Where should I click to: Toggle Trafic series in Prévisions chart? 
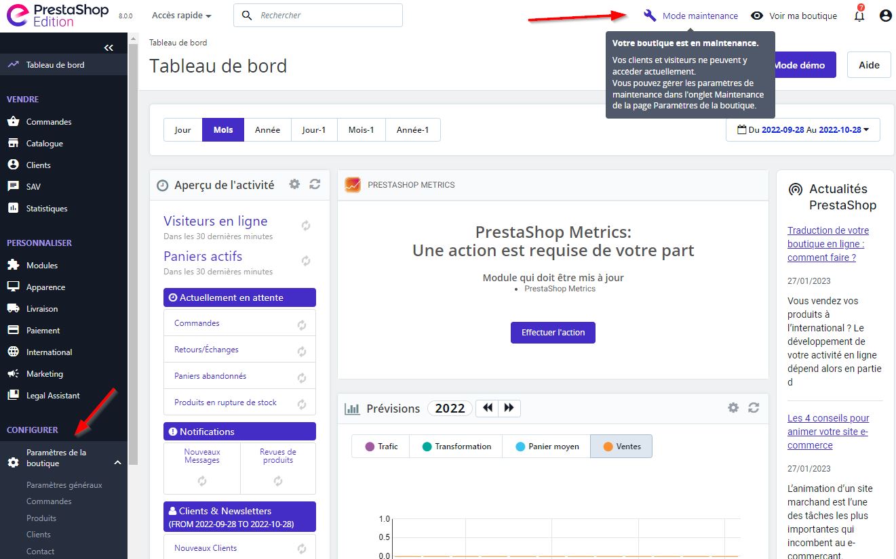[381, 447]
